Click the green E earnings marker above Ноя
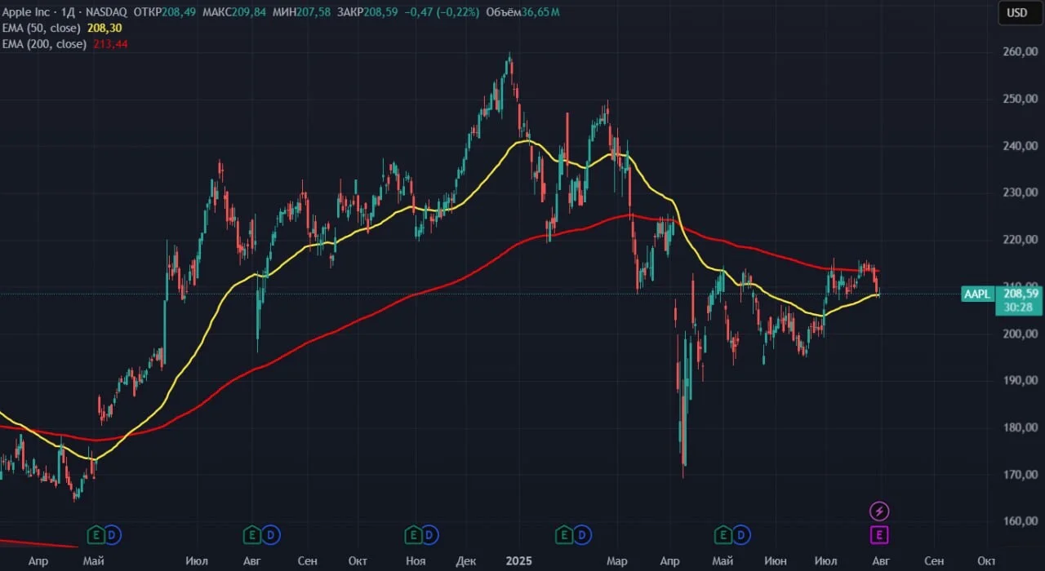This screenshot has width=1045, height=571. click(x=413, y=535)
